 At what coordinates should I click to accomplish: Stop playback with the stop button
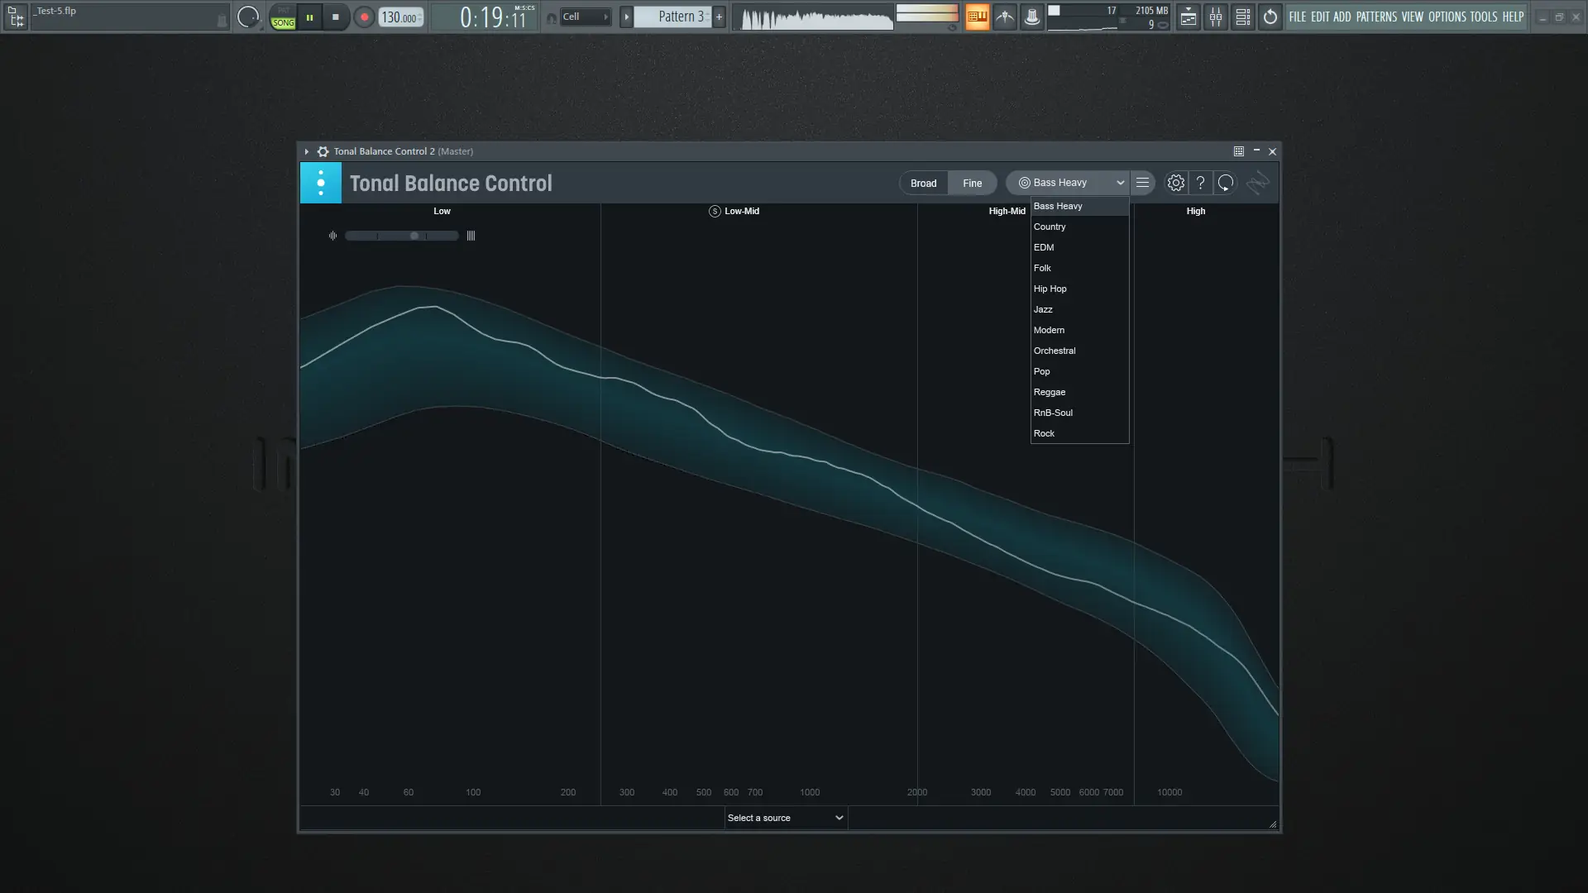click(335, 17)
